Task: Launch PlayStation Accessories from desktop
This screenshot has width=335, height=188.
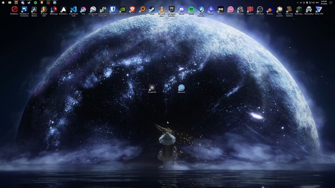Action: (x=24, y=11)
